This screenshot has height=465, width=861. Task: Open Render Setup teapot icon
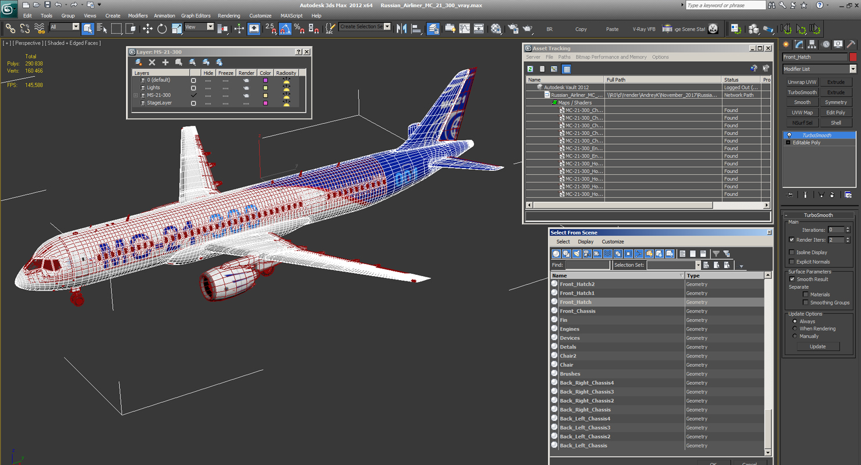(513, 28)
